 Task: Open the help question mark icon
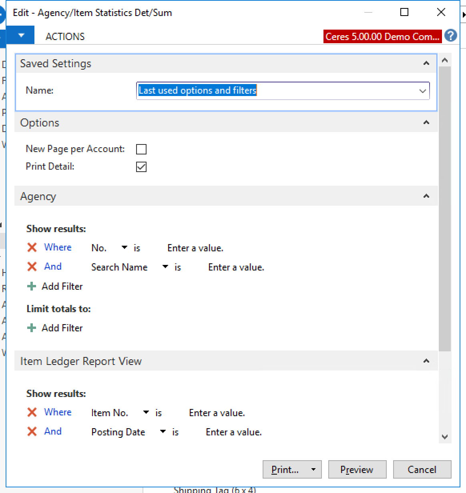click(x=451, y=36)
